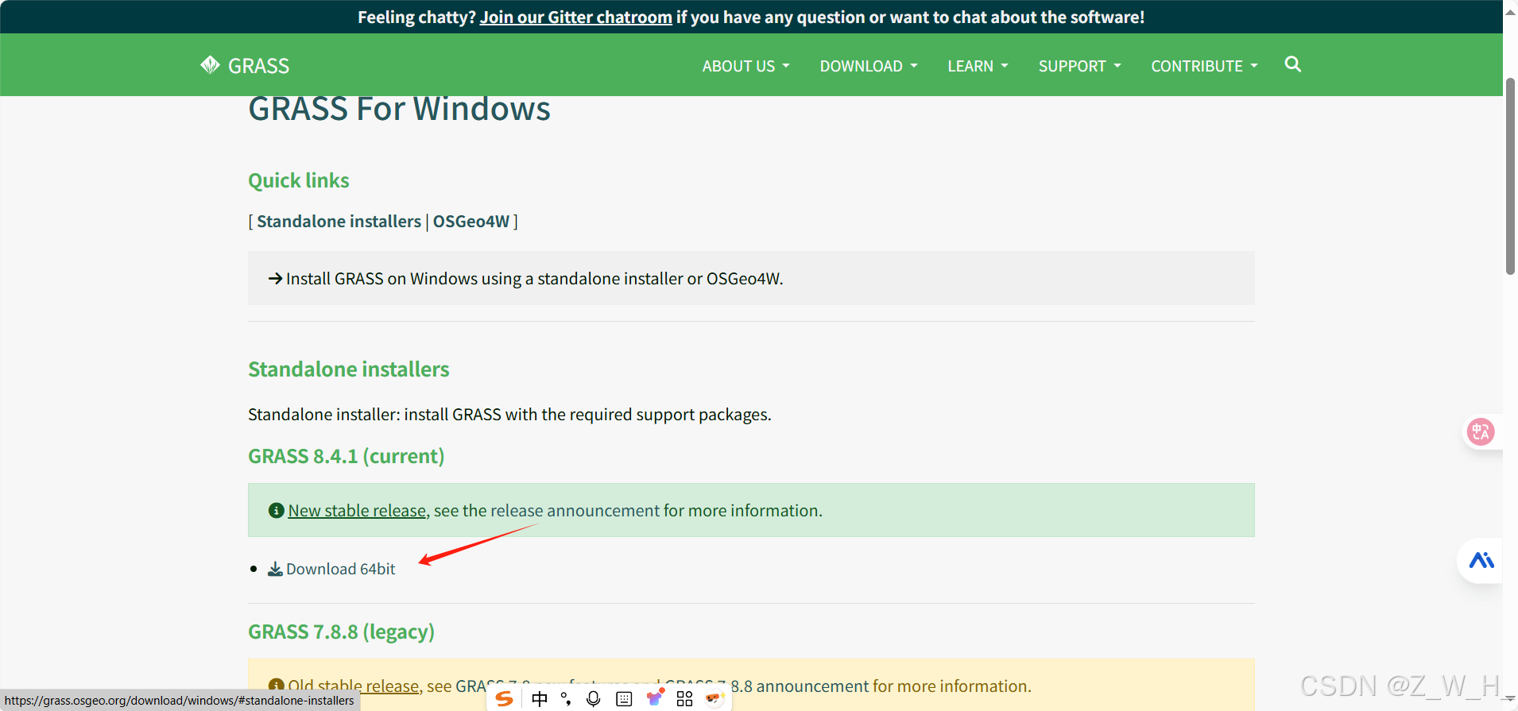Open the pink translate floating button
This screenshot has width=1518, height=711.
(1481, 432)
